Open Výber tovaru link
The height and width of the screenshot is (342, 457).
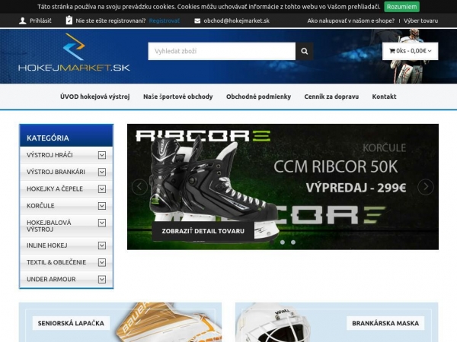tap(420, 21)
